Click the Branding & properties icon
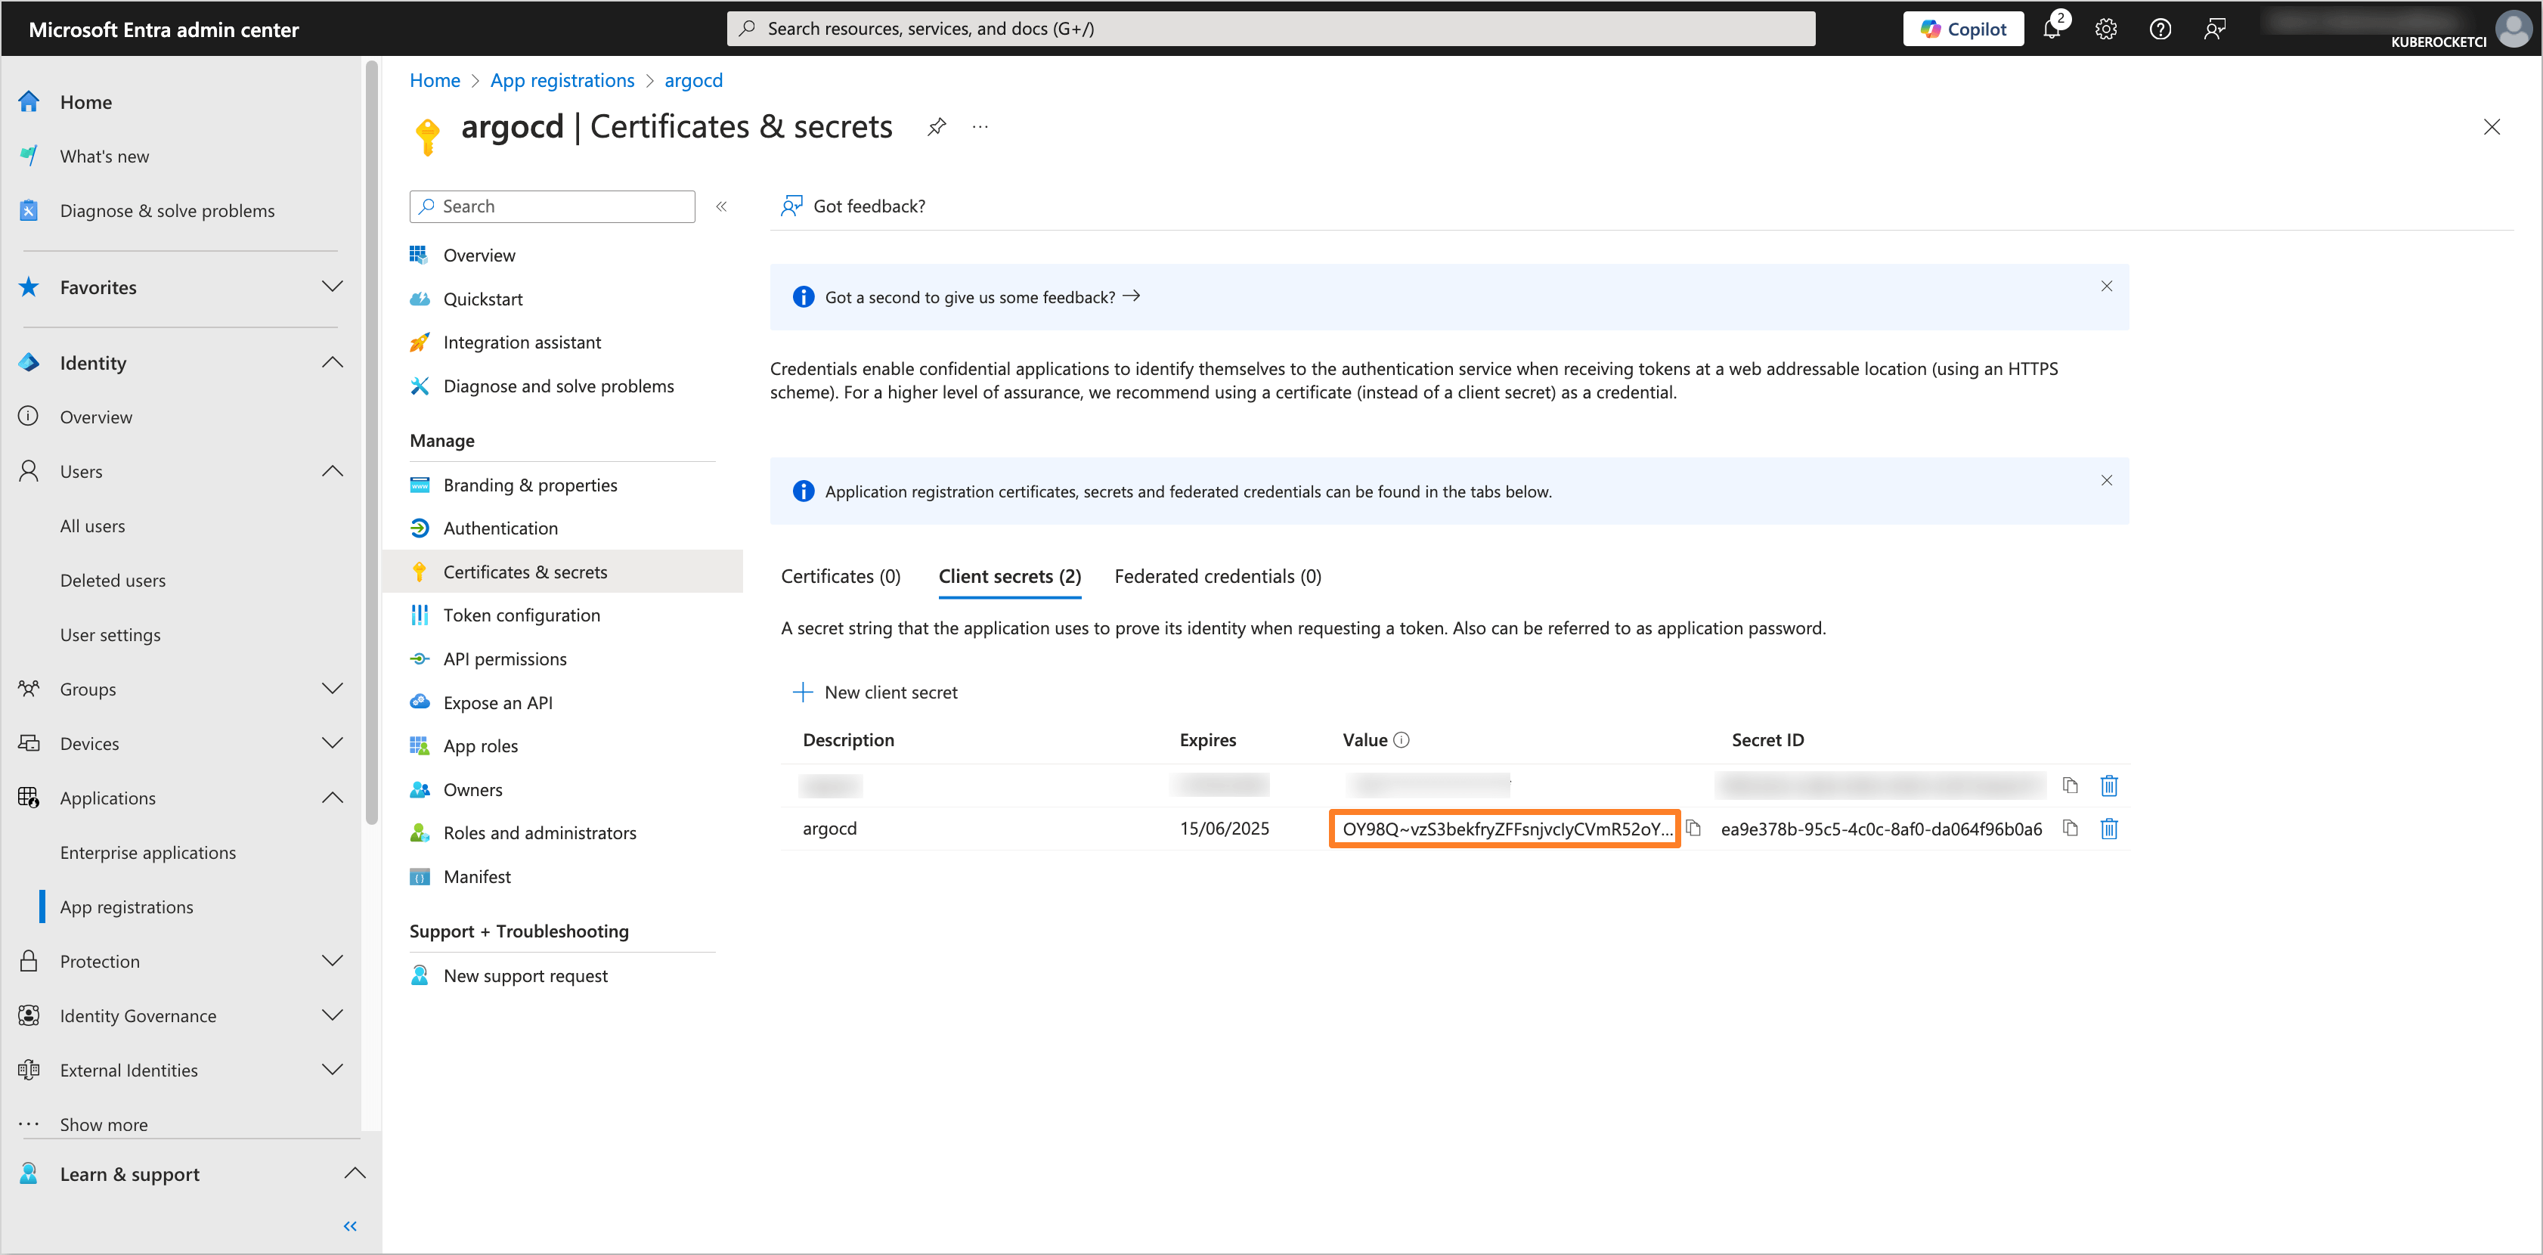This screenshot has height=1255, width=2543. point(420,483)
